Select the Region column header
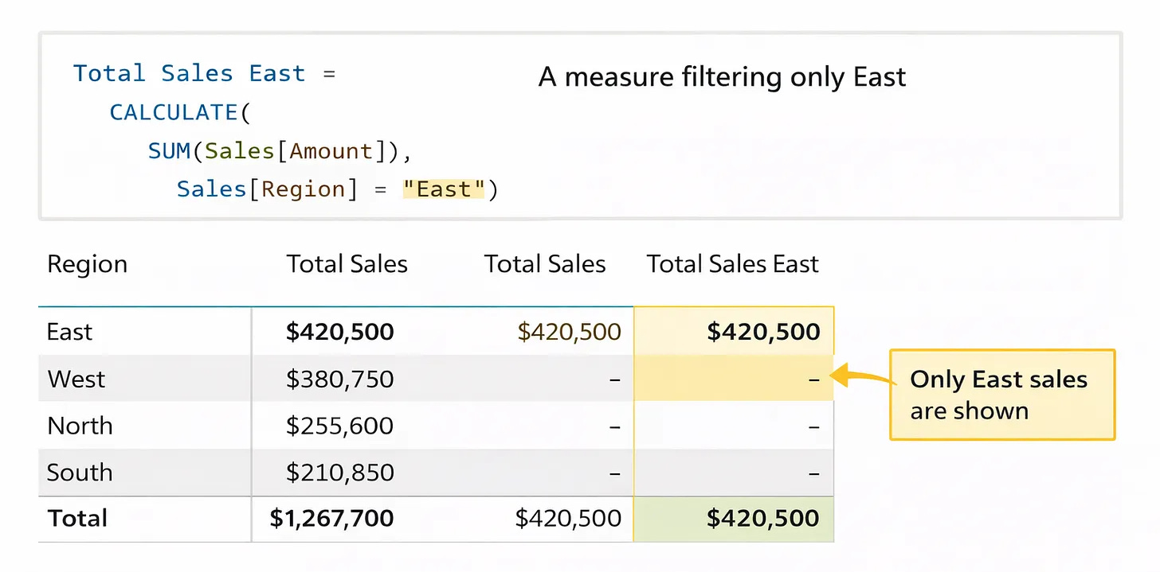Image resolution: width=1160 pixels, height=572 pixels. tap(87, 265)
